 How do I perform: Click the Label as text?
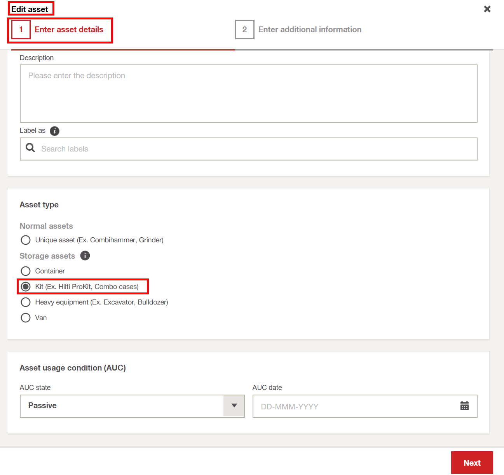tap(33, 130)
